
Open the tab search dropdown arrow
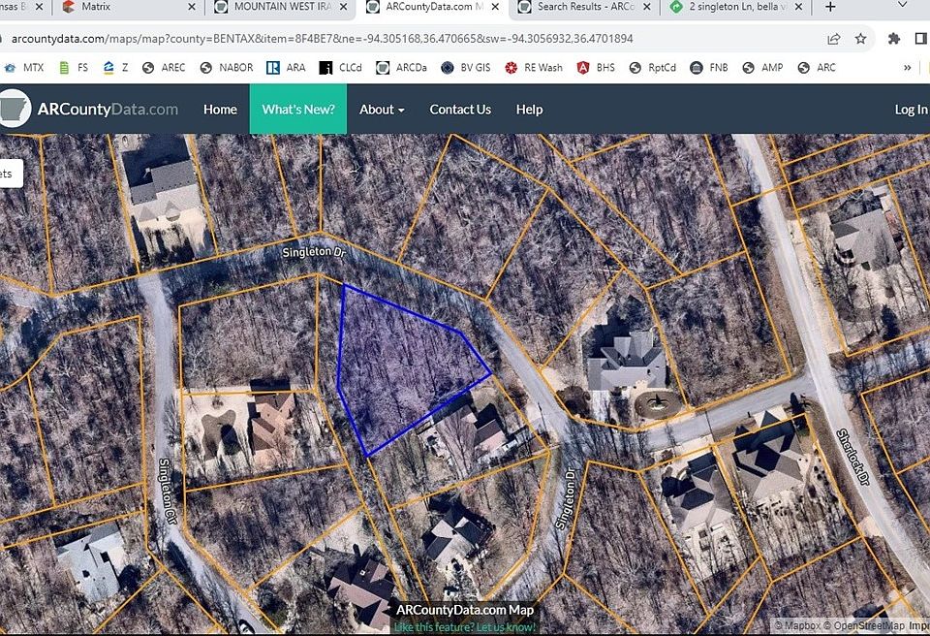902,6
